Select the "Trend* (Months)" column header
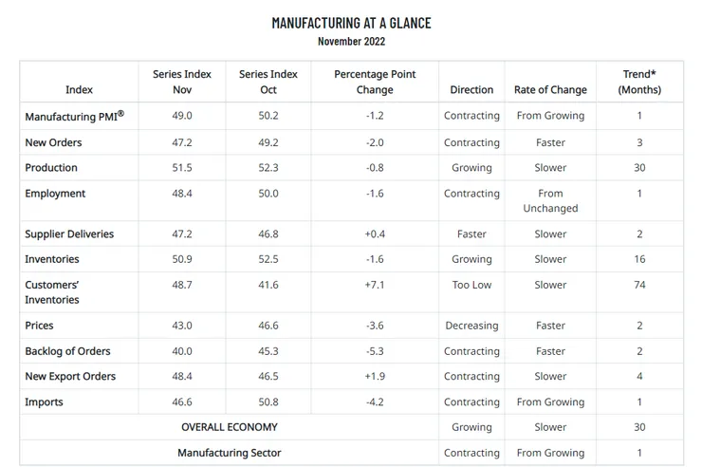Image resolution: width=702 pixels, height=467 pixels. [639, 82]
